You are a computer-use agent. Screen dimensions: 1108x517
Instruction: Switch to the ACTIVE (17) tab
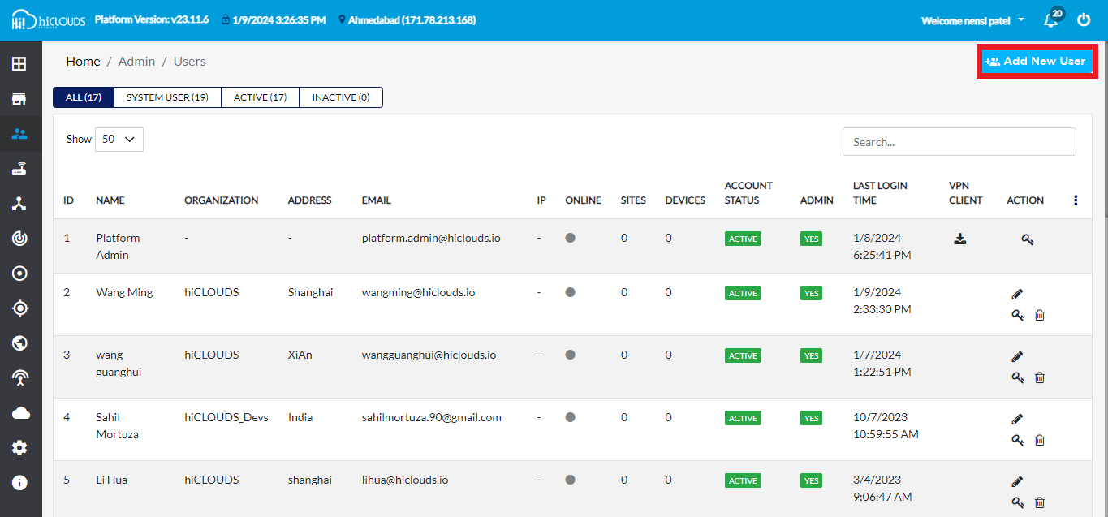click(x=260, y=97)
